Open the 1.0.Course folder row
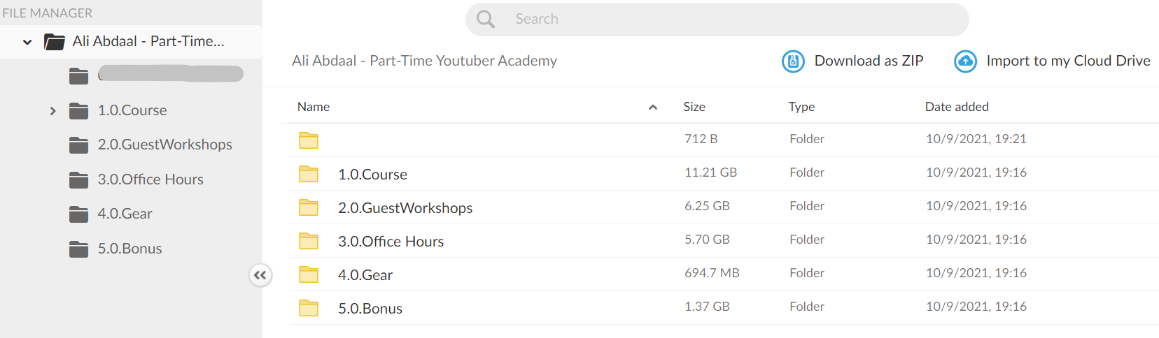Image resolution: width=1159 pixels, height=338 pixels. click(x=724, y=174)
